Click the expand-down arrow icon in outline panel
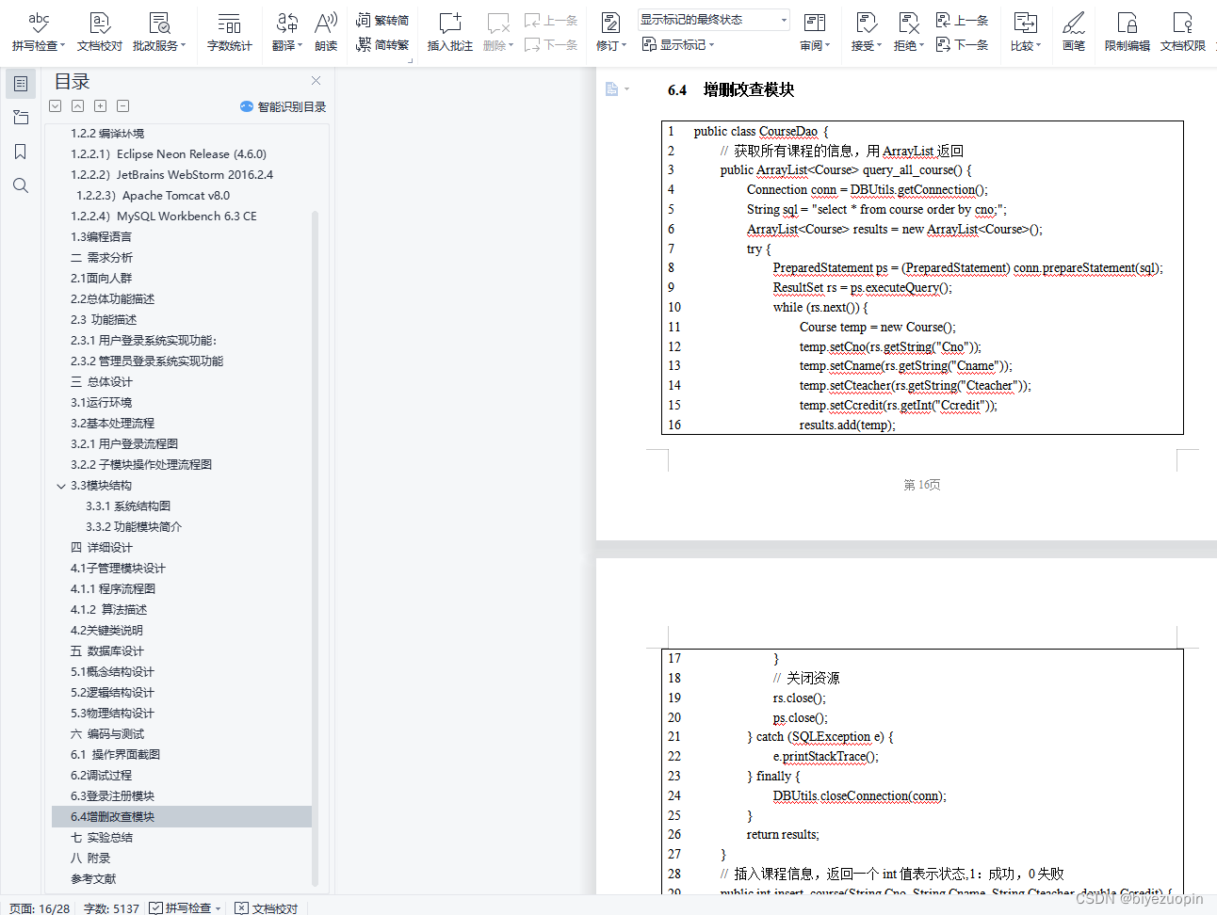Image resolution: width=1217 pixels, height=915 pixels. pos(56,106)
